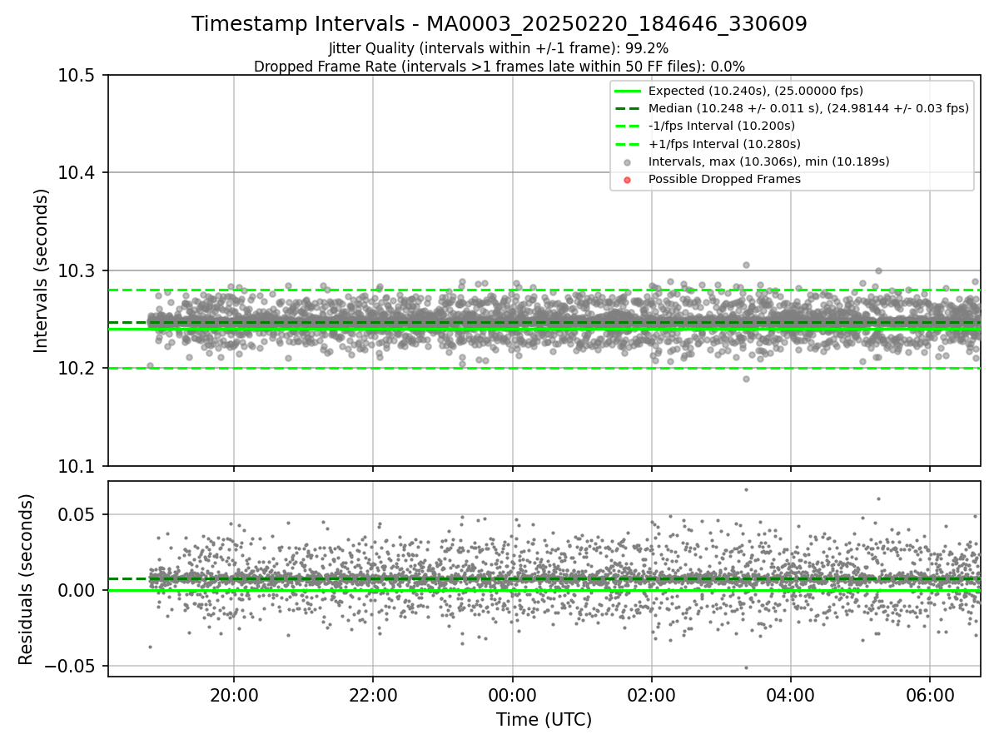
Task: Click the "10.1" y-axis tick label
Action: (x=78, y=466)
